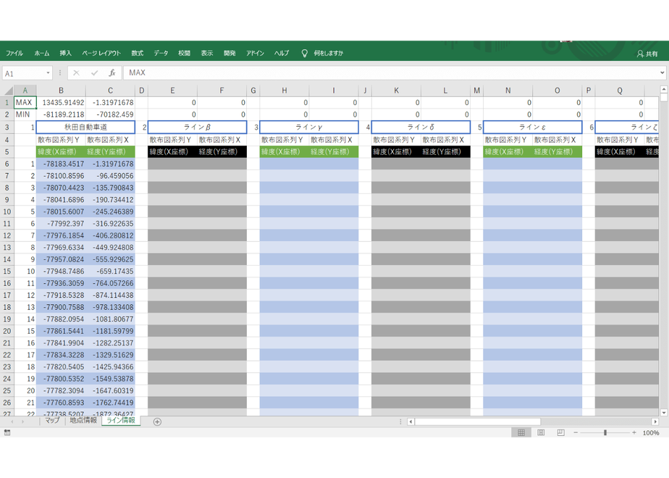Open the 挿入 ribbon tab
669x478 pixels.
pyautogui.click(x=65, y=54)
